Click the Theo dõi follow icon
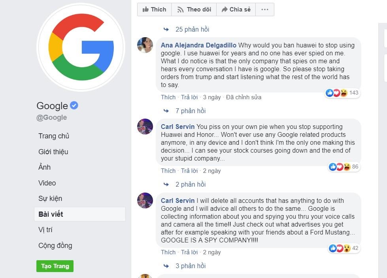 pyautogui.click(x=180, y=9)
